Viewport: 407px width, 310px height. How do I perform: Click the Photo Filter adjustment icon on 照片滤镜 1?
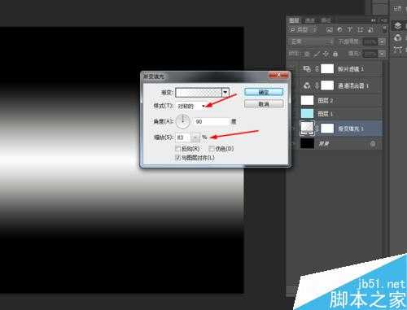point(307,69)
